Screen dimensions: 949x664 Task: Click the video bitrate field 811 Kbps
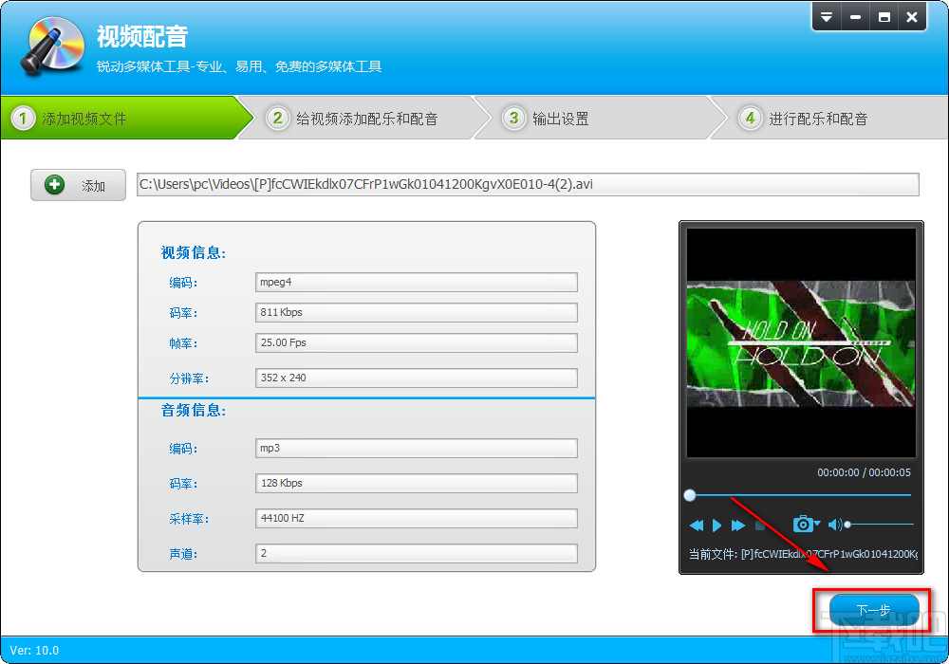(417, 312)
